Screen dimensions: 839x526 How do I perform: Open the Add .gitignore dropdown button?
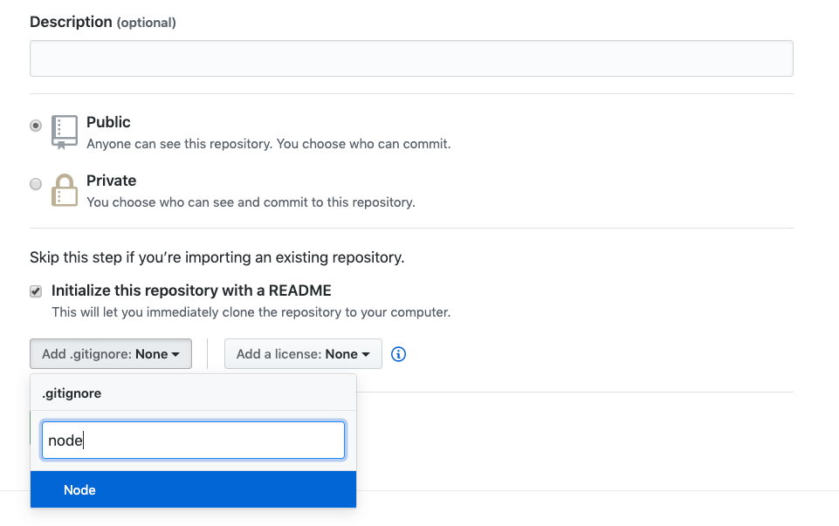(x=111, y=354)
